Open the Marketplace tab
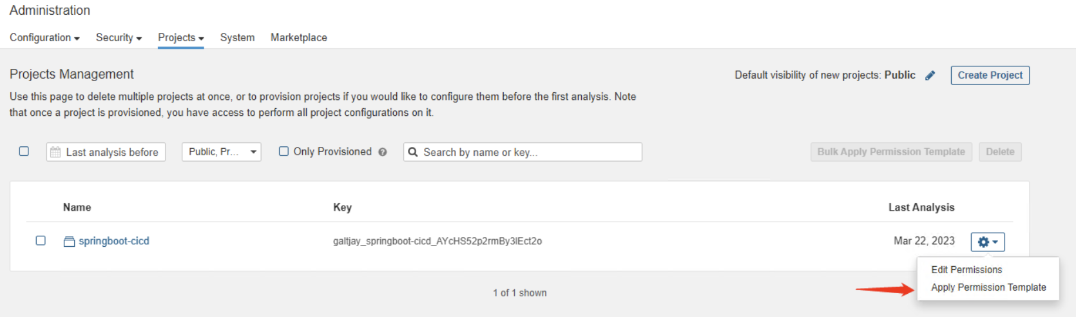 point(299,37)
